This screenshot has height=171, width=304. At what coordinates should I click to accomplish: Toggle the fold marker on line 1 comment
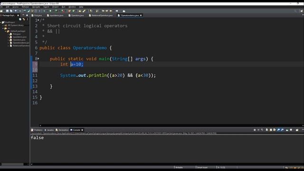[38, 20]
